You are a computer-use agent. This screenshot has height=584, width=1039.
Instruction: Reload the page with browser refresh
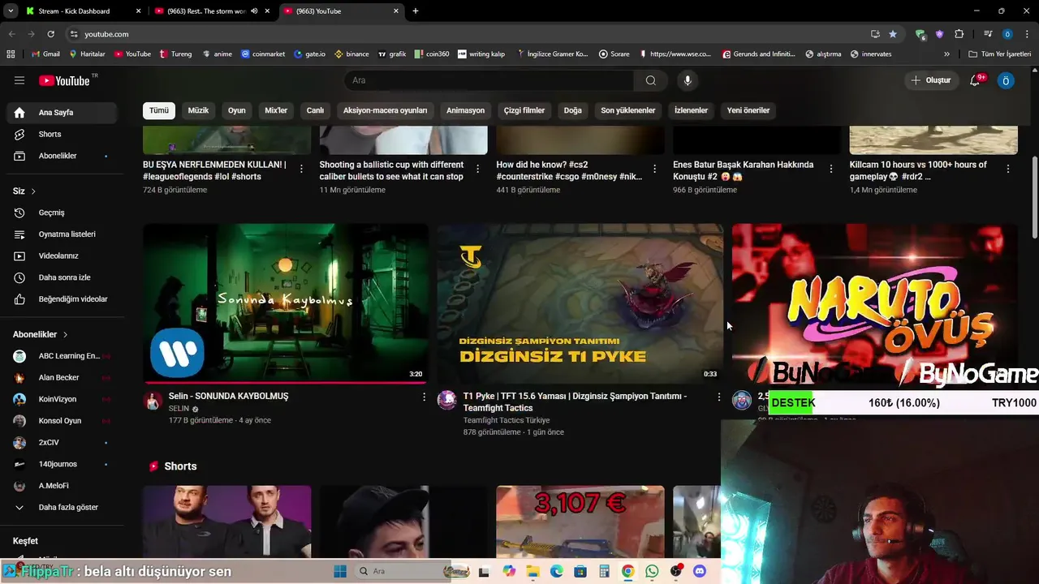(50, 34)
